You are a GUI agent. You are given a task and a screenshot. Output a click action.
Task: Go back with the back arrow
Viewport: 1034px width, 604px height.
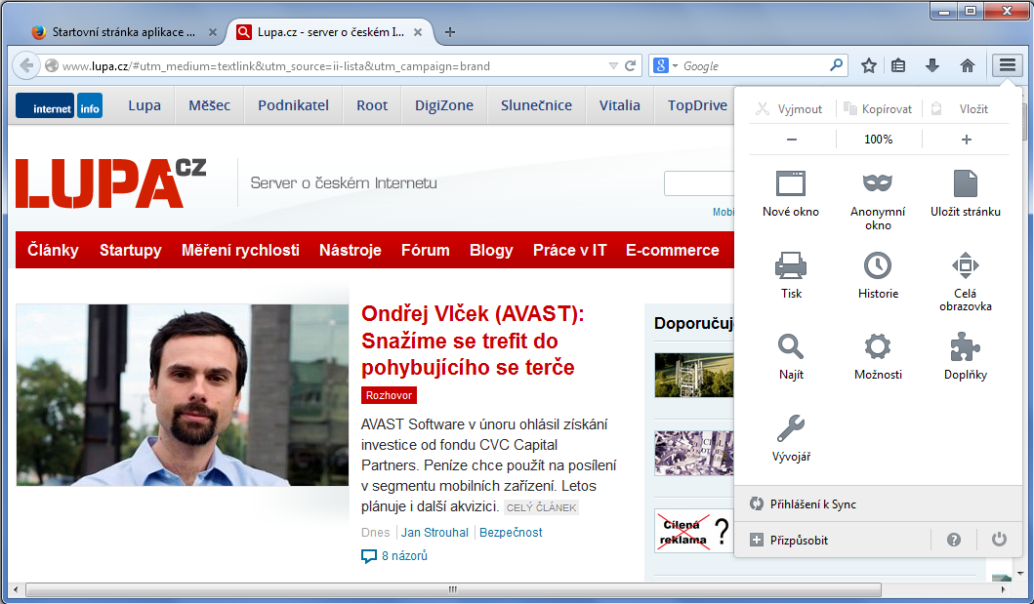pos(25,65)
